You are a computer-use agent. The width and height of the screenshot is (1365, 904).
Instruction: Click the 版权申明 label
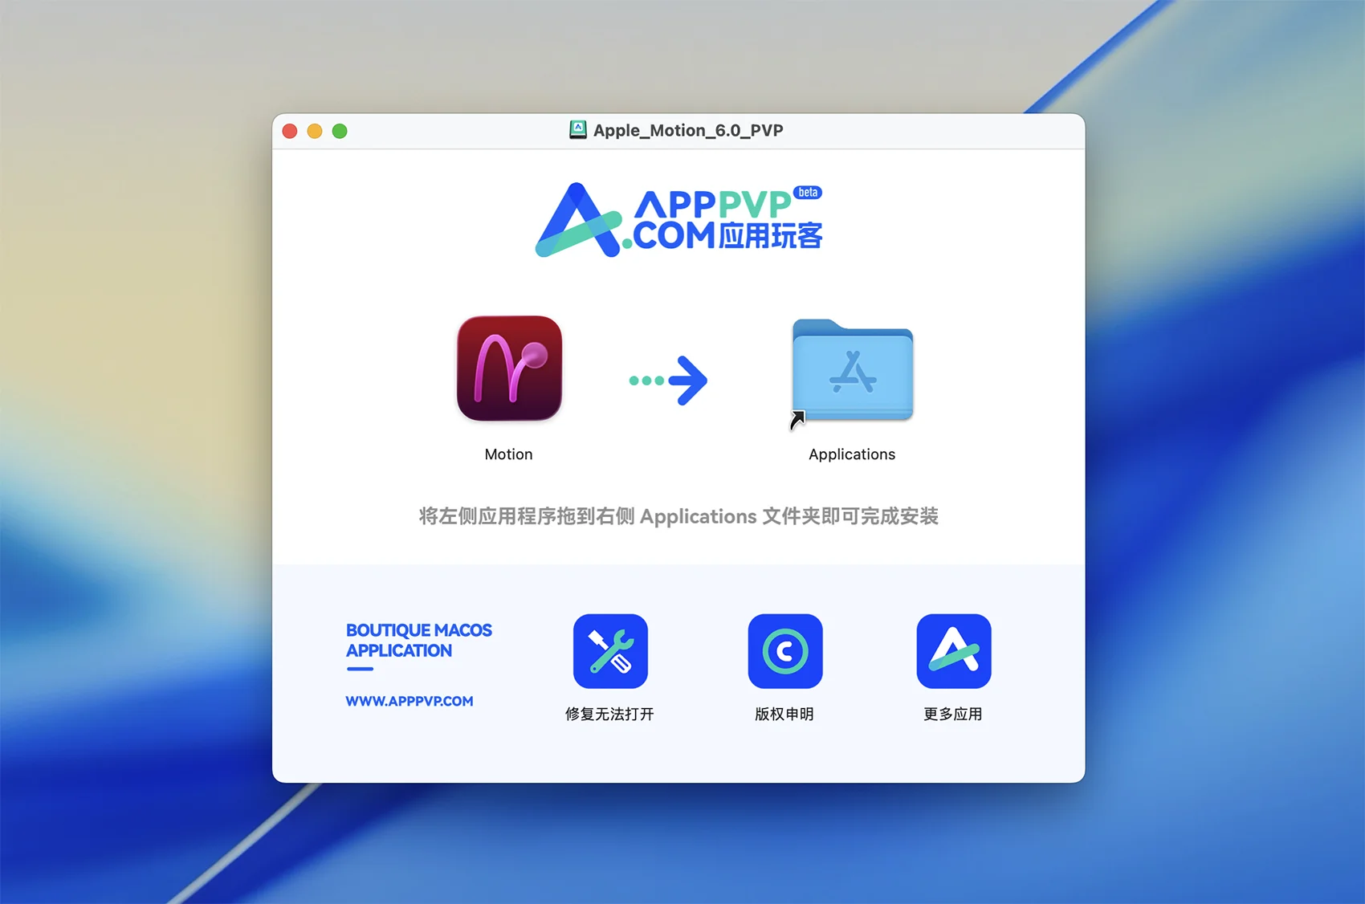784,714
